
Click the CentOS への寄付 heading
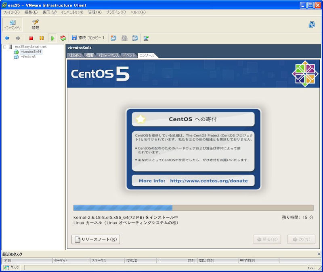click(193, 119)
